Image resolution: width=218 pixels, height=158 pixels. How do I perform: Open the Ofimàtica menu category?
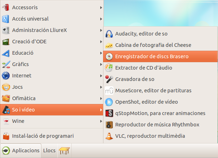point(24,98)
